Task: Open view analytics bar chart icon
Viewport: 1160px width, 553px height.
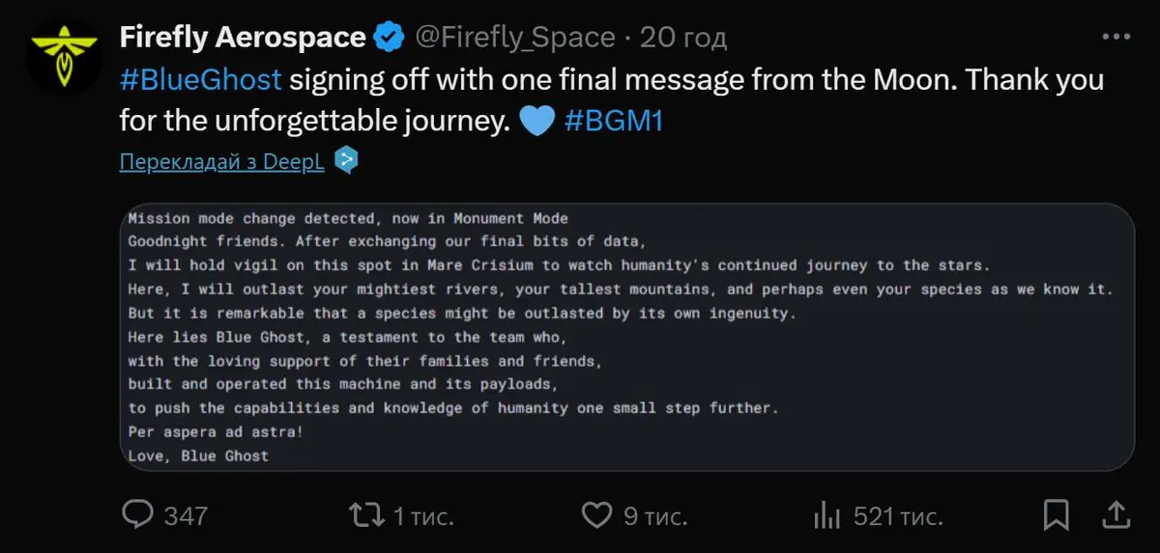Action: [x=827, y=514]
